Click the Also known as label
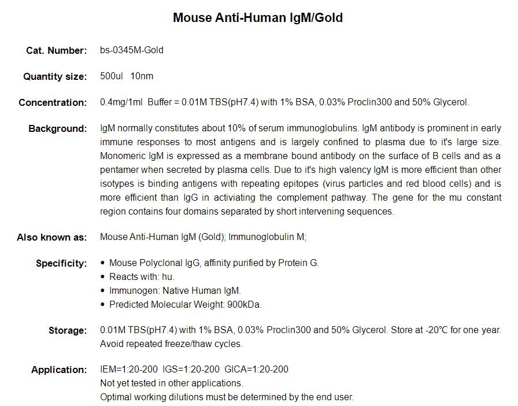 click(x=52, y=237)
